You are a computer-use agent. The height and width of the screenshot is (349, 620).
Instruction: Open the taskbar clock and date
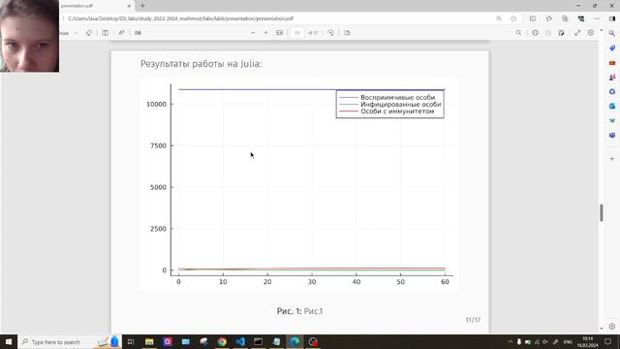coord(588,342)
